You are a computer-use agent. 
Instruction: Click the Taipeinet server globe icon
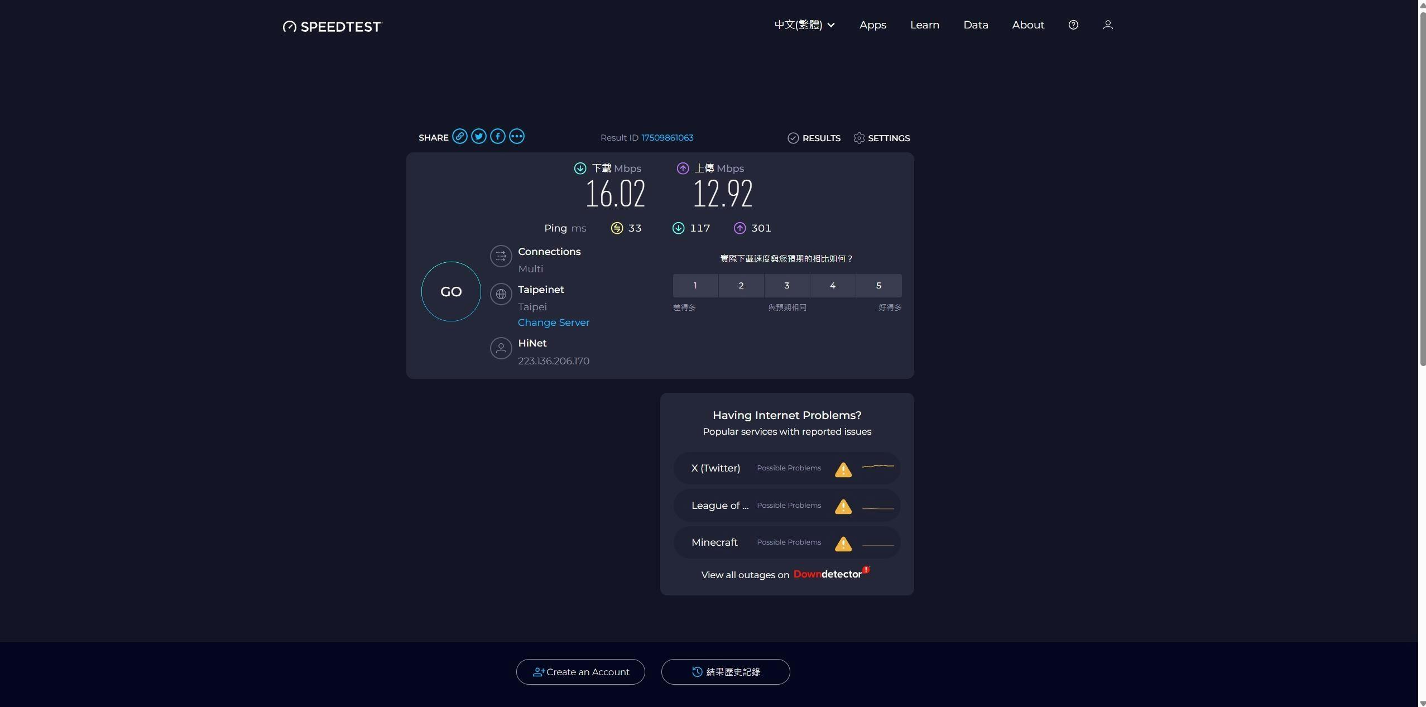(501, 294)
